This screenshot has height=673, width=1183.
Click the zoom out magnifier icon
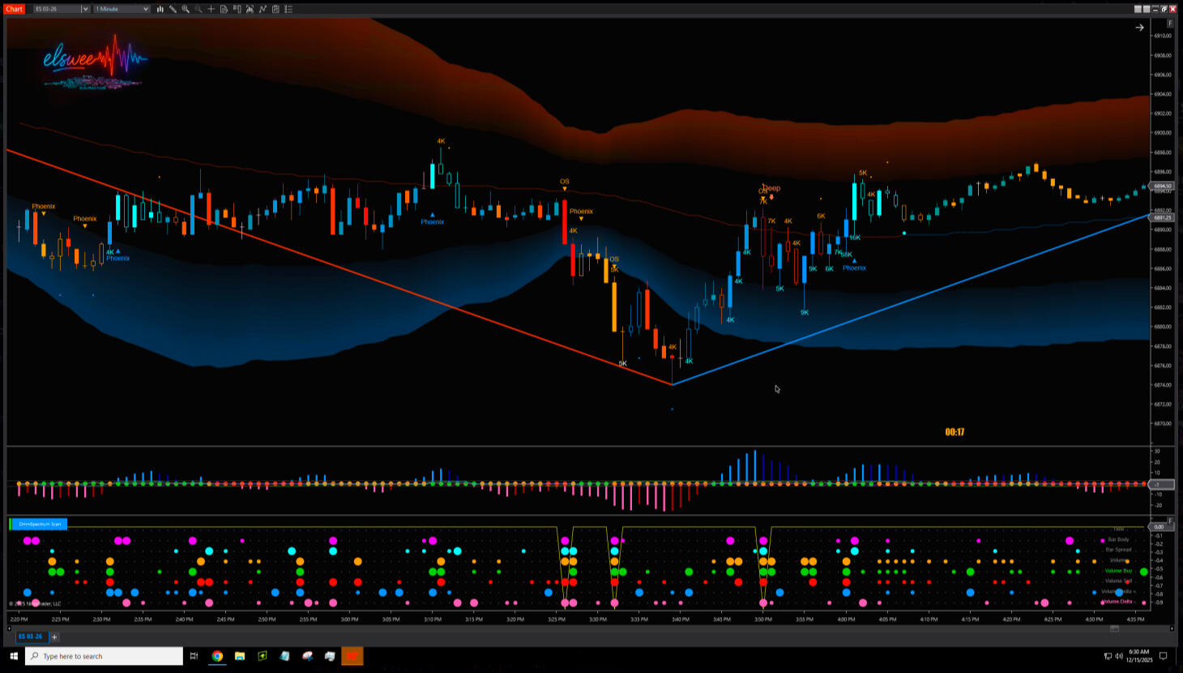(x=199, y=9)
